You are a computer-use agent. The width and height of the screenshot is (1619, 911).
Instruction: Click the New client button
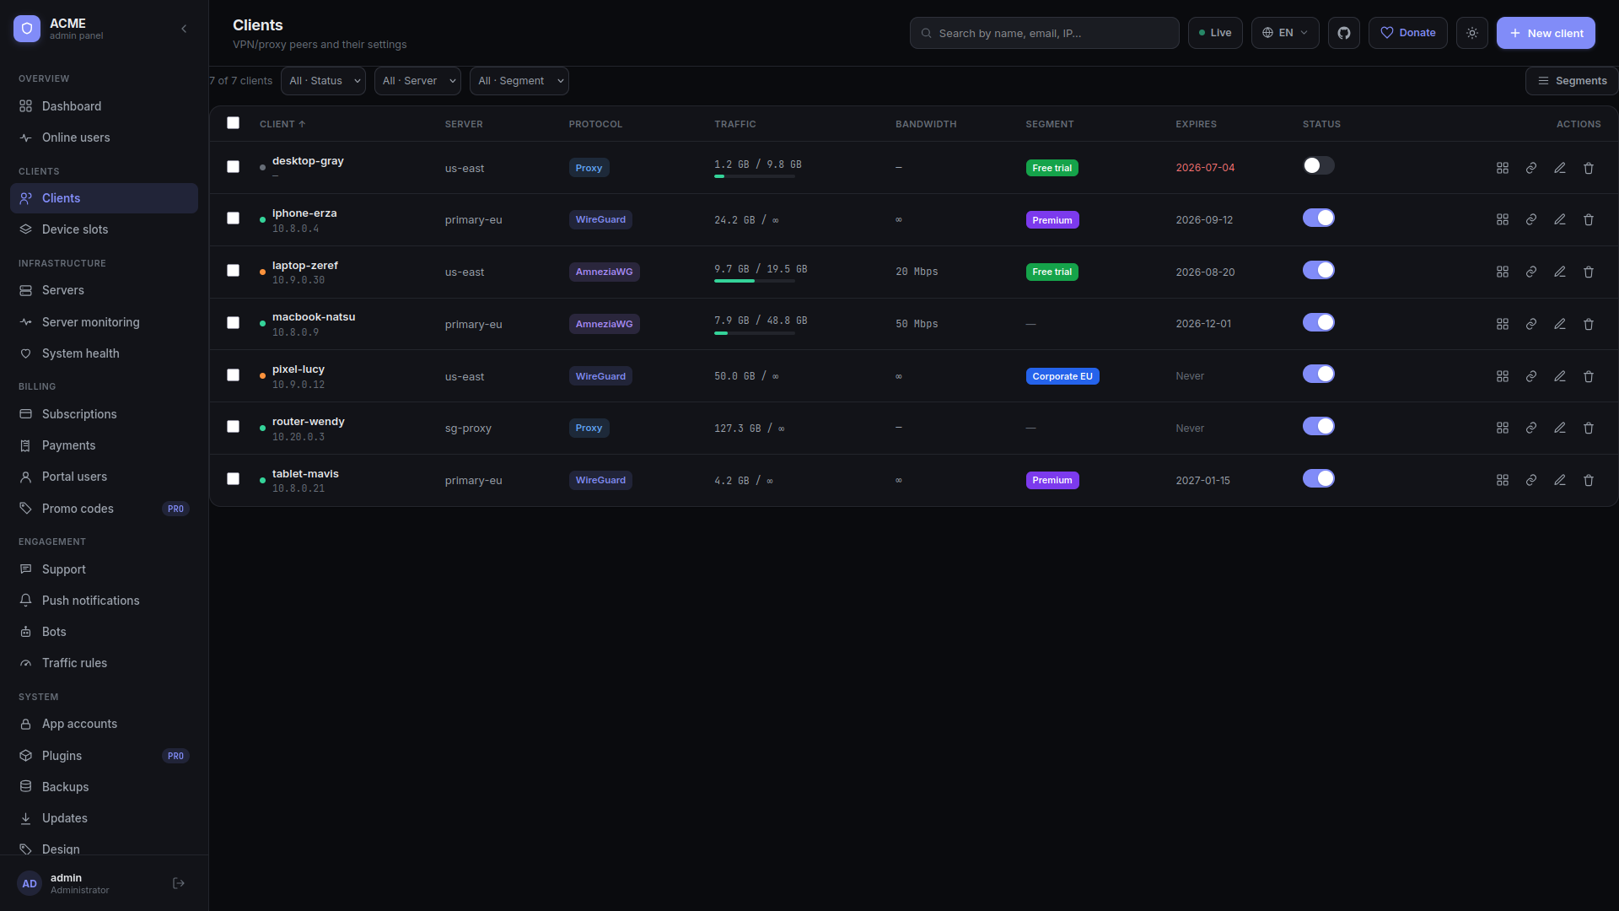tap(1546, 33)
